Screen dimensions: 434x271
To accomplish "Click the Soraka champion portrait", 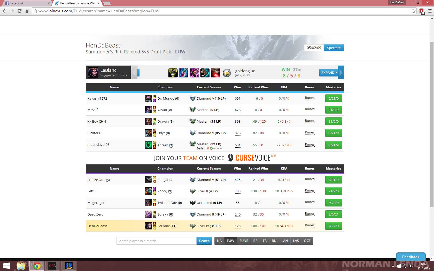I will pyautogui.click(x=149, y=214).
